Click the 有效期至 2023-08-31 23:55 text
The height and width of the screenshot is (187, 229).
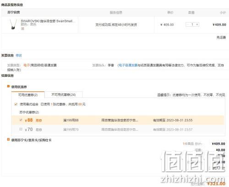tap(173, 120)
